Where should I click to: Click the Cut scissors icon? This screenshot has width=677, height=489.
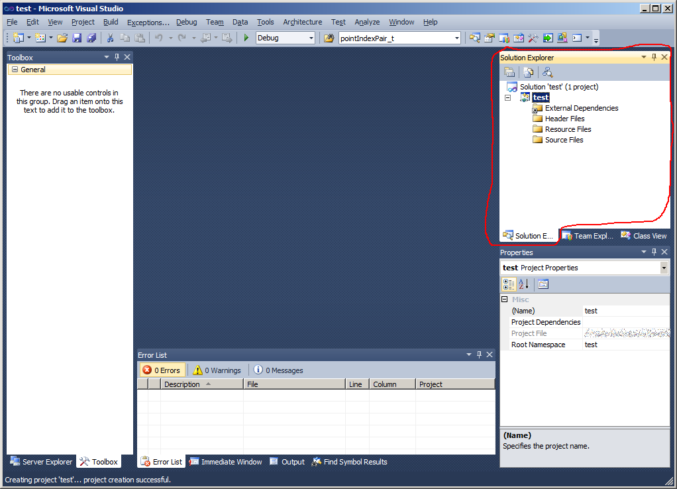click(110, 38)
